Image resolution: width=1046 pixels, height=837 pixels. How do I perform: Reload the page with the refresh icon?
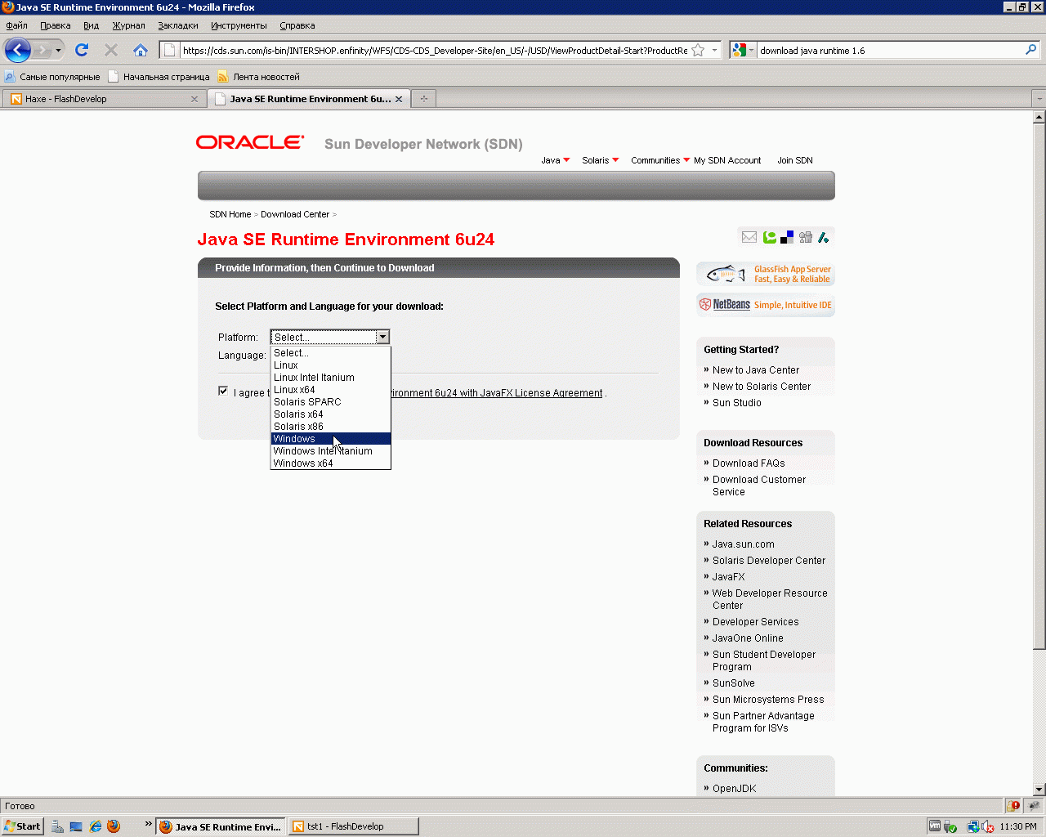(x=82, y=51)
